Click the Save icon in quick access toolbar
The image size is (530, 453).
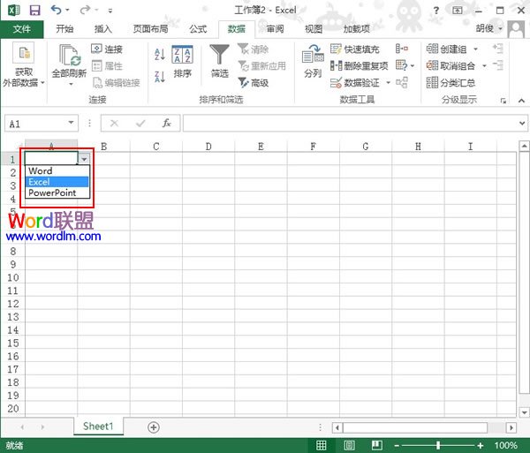click(34, 10)
